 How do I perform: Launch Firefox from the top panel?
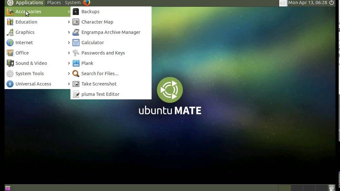(x=87, y=3)
